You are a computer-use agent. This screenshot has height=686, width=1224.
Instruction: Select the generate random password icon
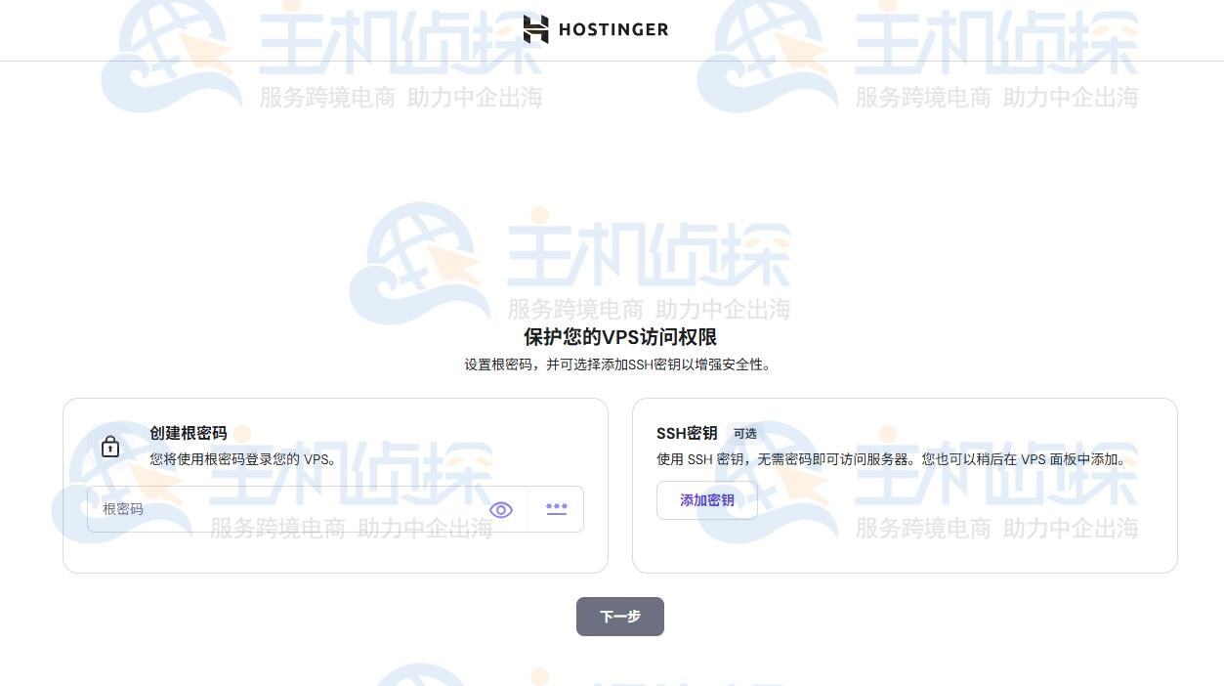point(556,509)
